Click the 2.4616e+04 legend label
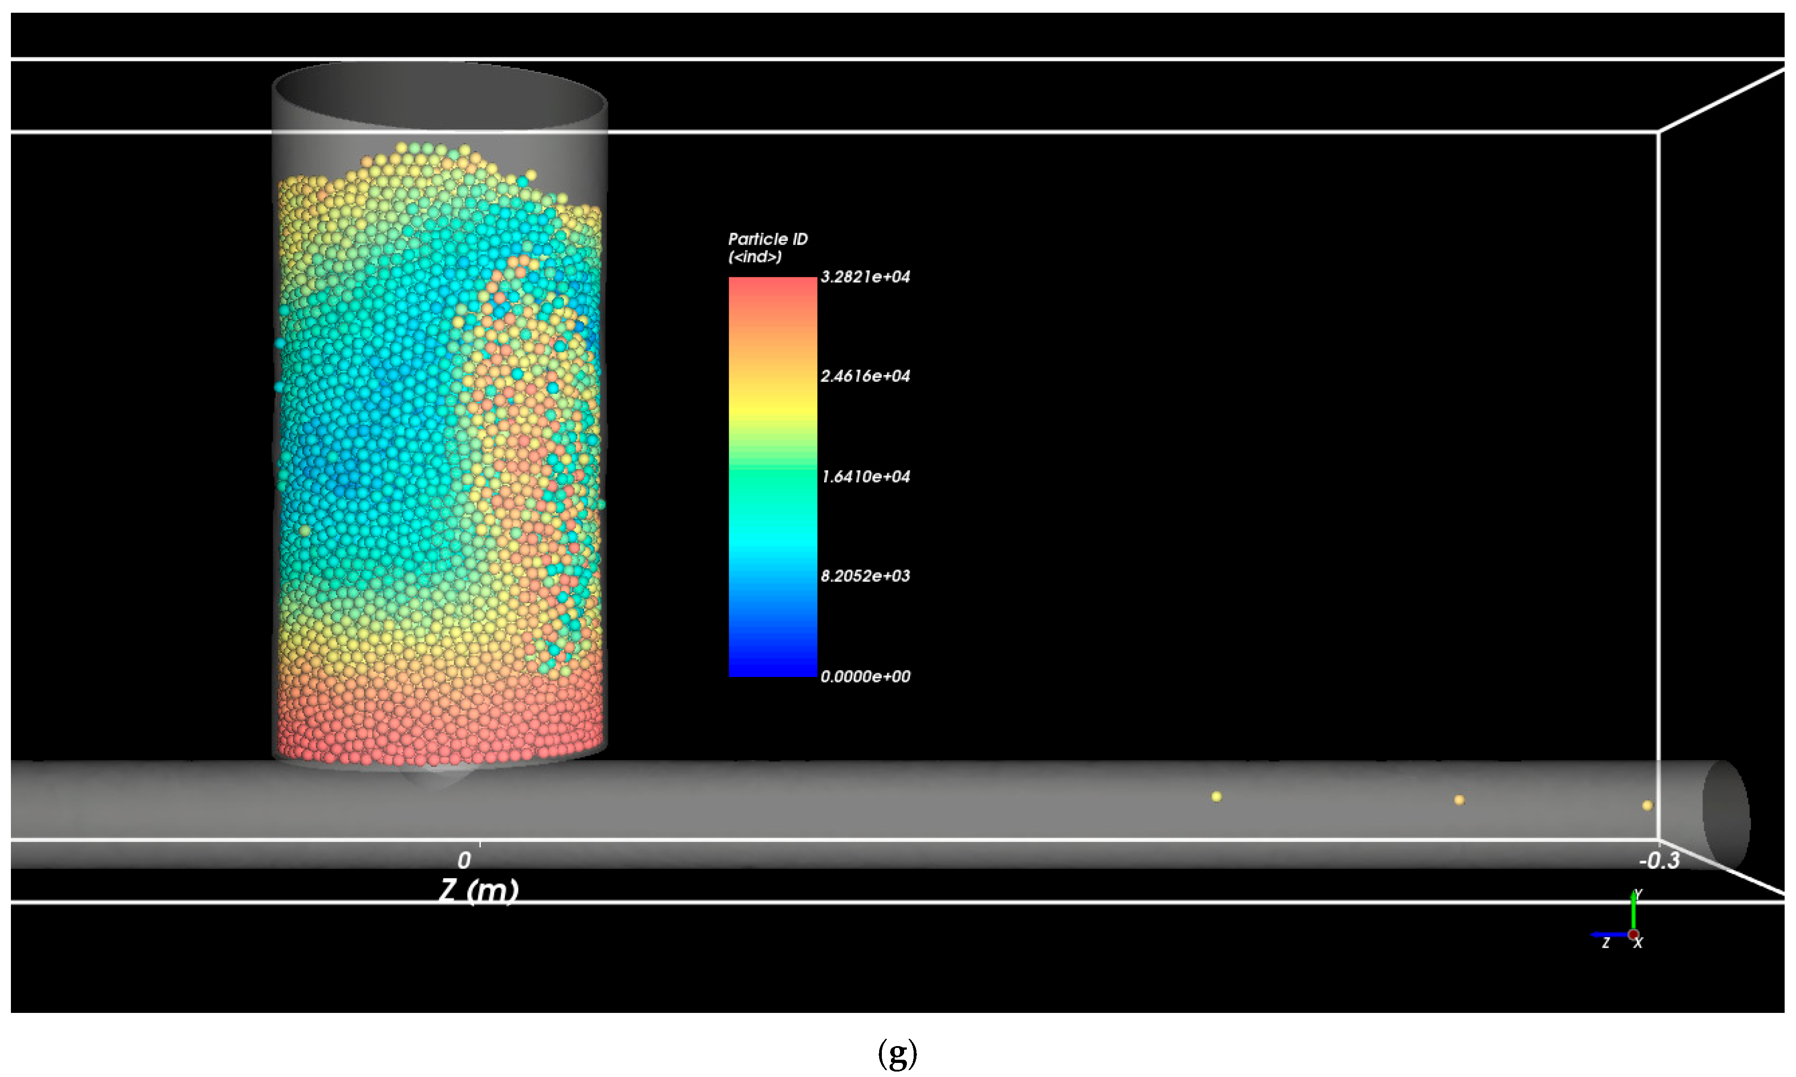This screenshot has width=1796, height=1077. click(x=865, y=376)
